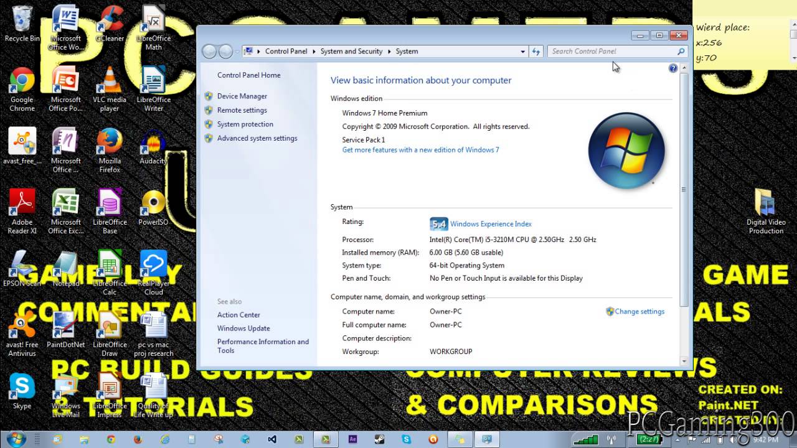Click Control Panel in the breadcrumb
Screen dimensions: 797x448
coord(286,52)
